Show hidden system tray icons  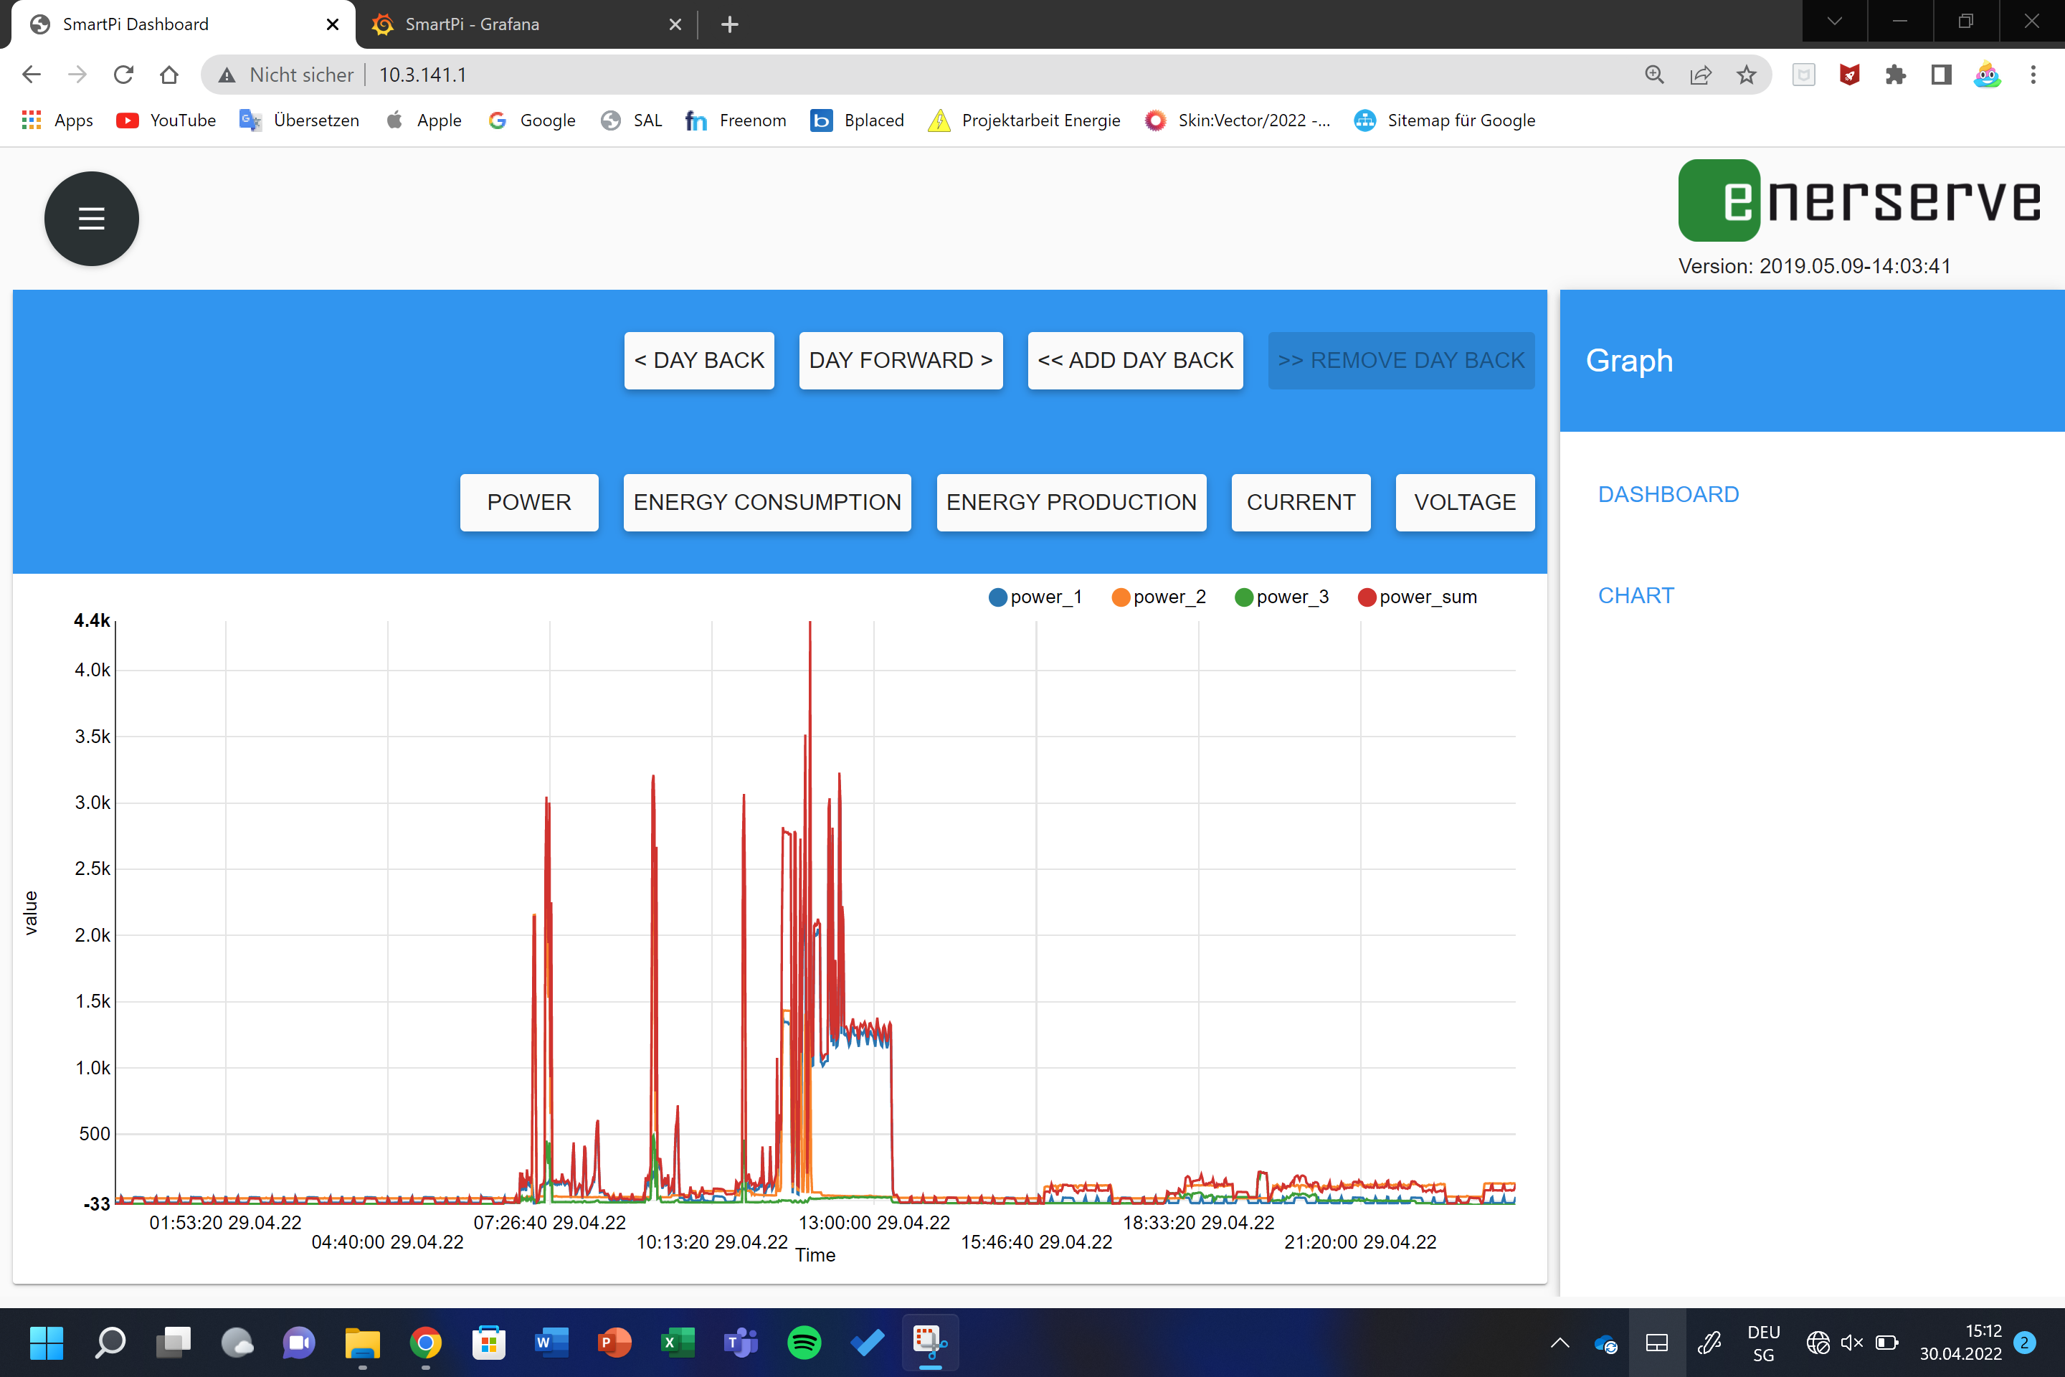[x=1560, y=1342]
